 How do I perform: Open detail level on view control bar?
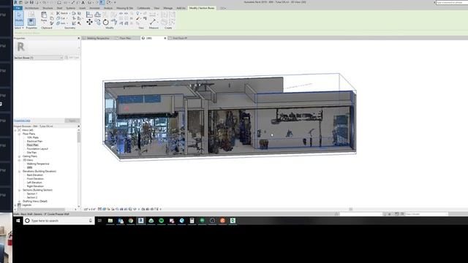[x=99, y=209]
